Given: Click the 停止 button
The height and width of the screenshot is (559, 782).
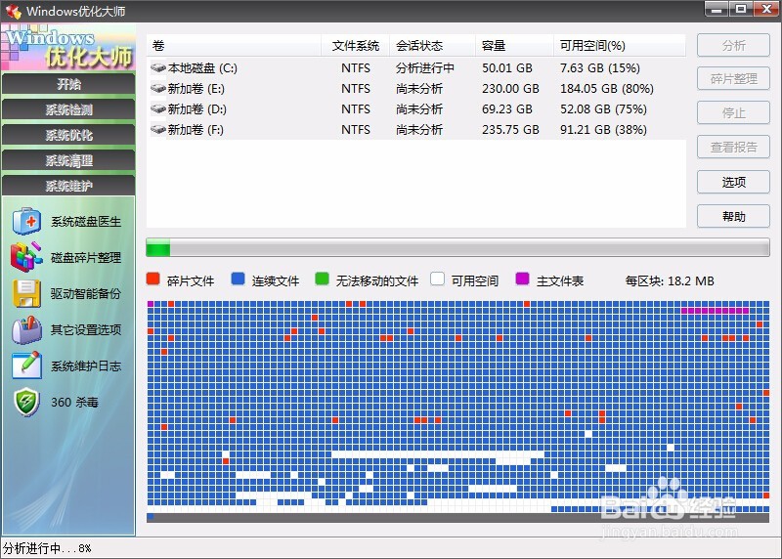Looking at the screenshot, I should pos(733,113).
